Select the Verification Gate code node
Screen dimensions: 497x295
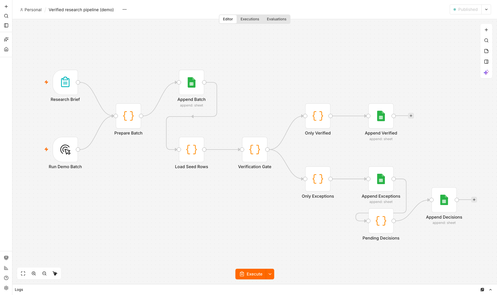click(x=255, y=150)
